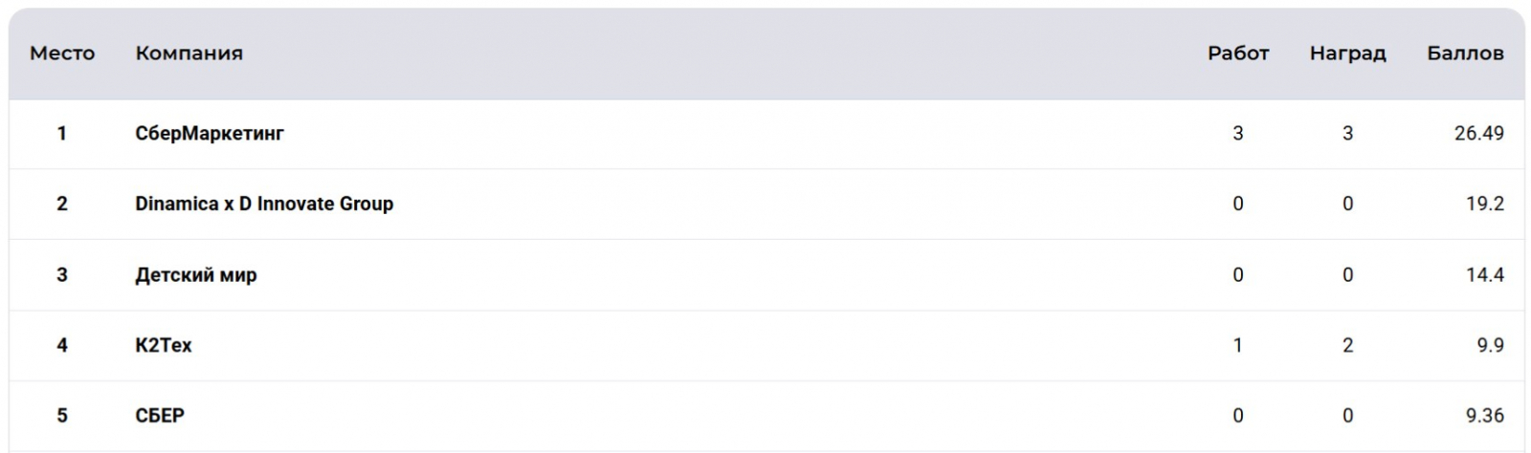
Task: Open the Dinamica x D Innovate Group entry
Action: pyautogui.click(x=264, y=204)
